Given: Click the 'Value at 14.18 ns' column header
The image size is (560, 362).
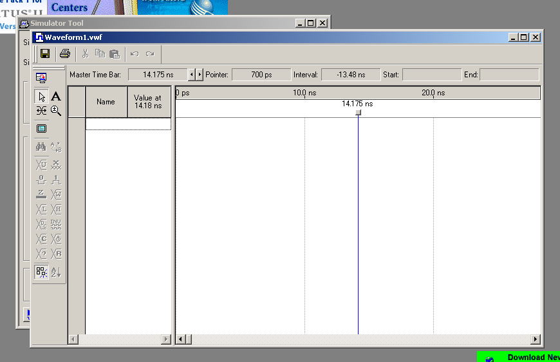Looking at the screenshot, I should tap(149, 102).
